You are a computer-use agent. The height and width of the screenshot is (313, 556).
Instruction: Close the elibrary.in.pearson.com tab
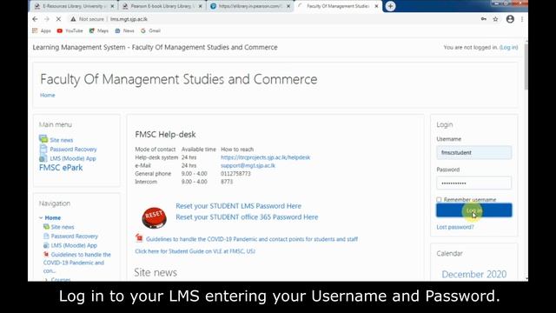(288, 6)
